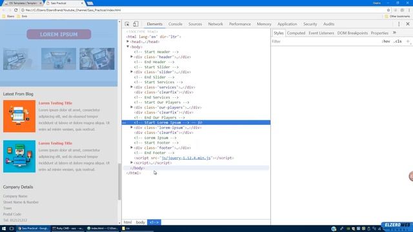Reload the page with the refresh icon
Screen dimensions: 413x232
[15, 10]
